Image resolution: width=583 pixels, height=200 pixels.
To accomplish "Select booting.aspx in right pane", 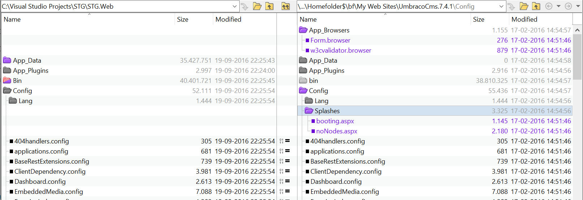I will click(335, 121).
